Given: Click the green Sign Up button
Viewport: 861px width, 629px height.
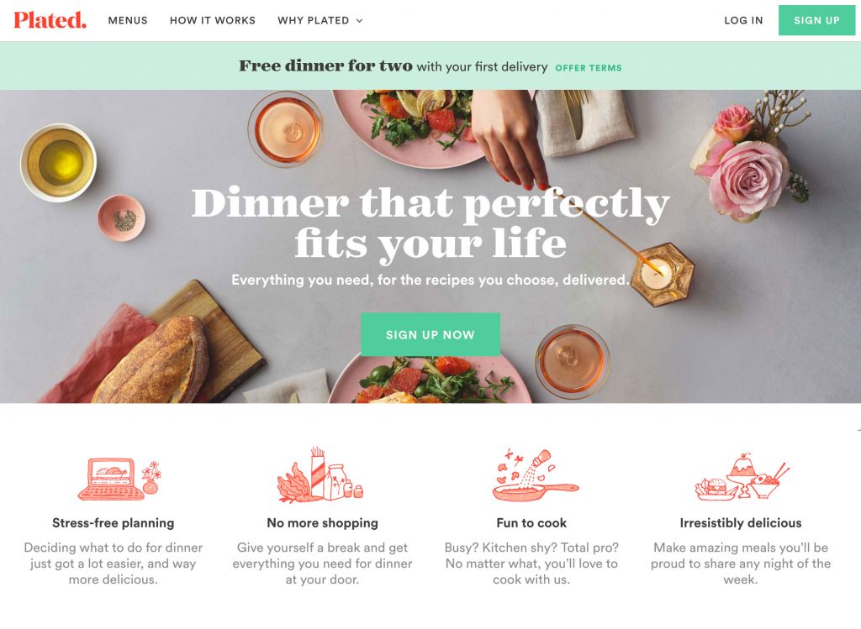Looking at the screenshot, I should [x=816, y=20].
